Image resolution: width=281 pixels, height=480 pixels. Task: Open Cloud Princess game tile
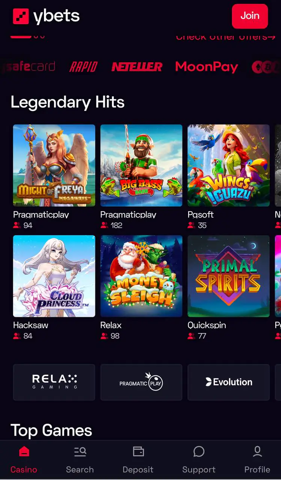54,276
